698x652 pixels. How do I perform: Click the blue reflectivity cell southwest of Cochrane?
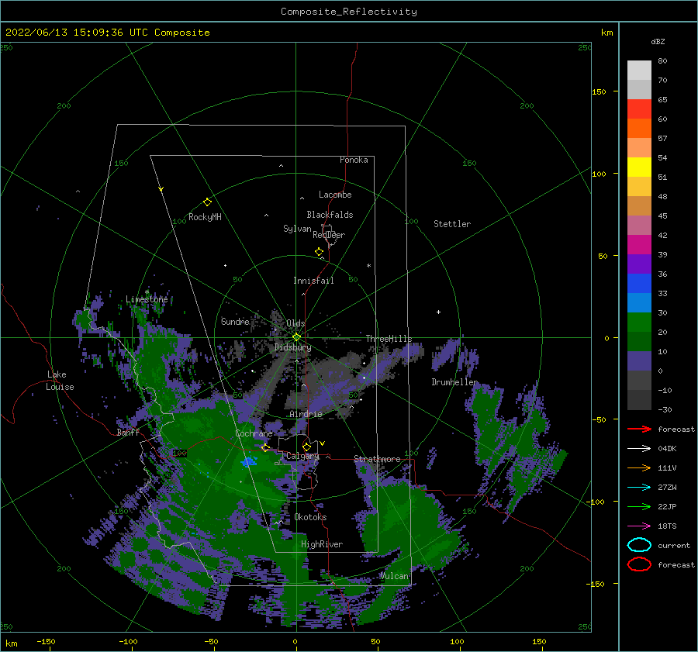pos(249,461)
